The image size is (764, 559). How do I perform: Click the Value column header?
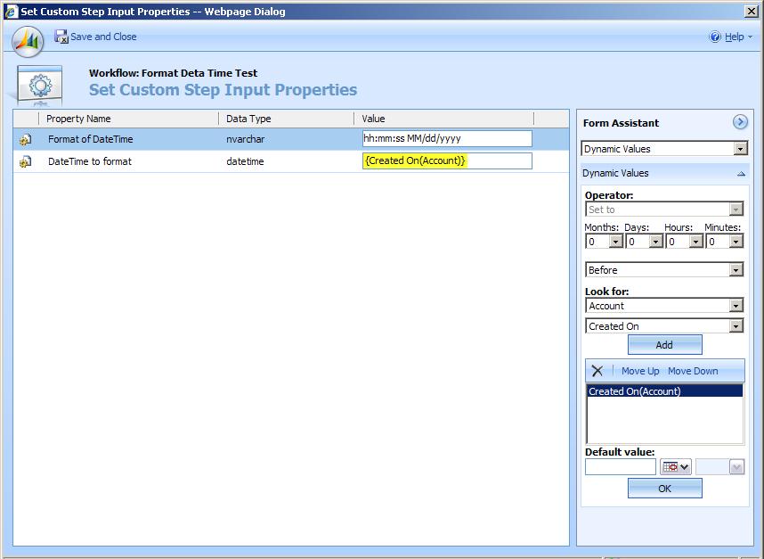(x=443, y=119)
